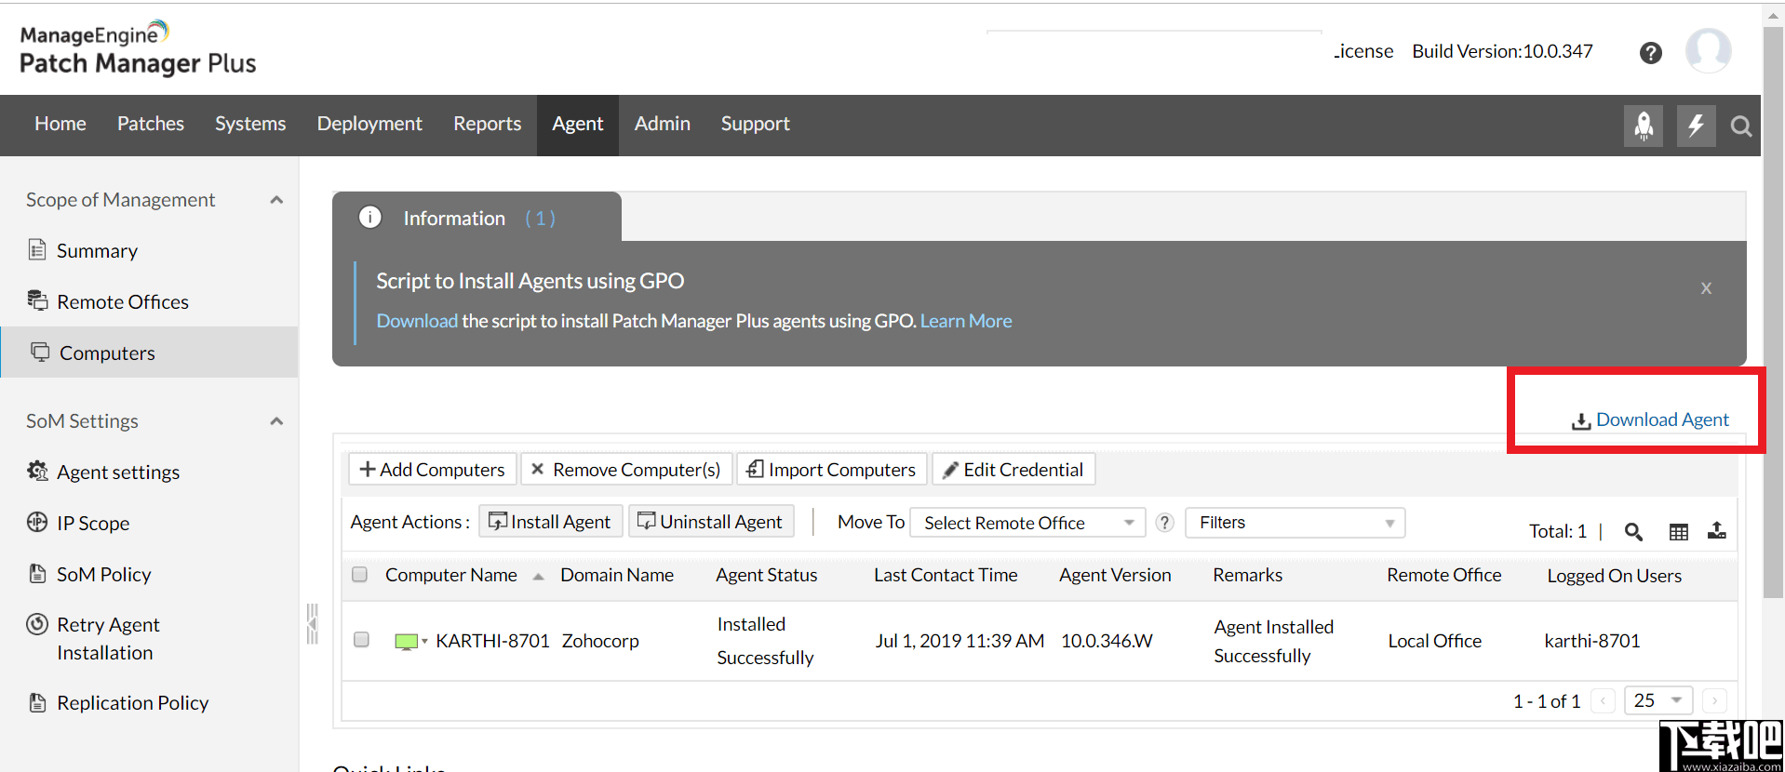1785x772 pixels.
Task: Open the Learn More link
Action: 966,321
